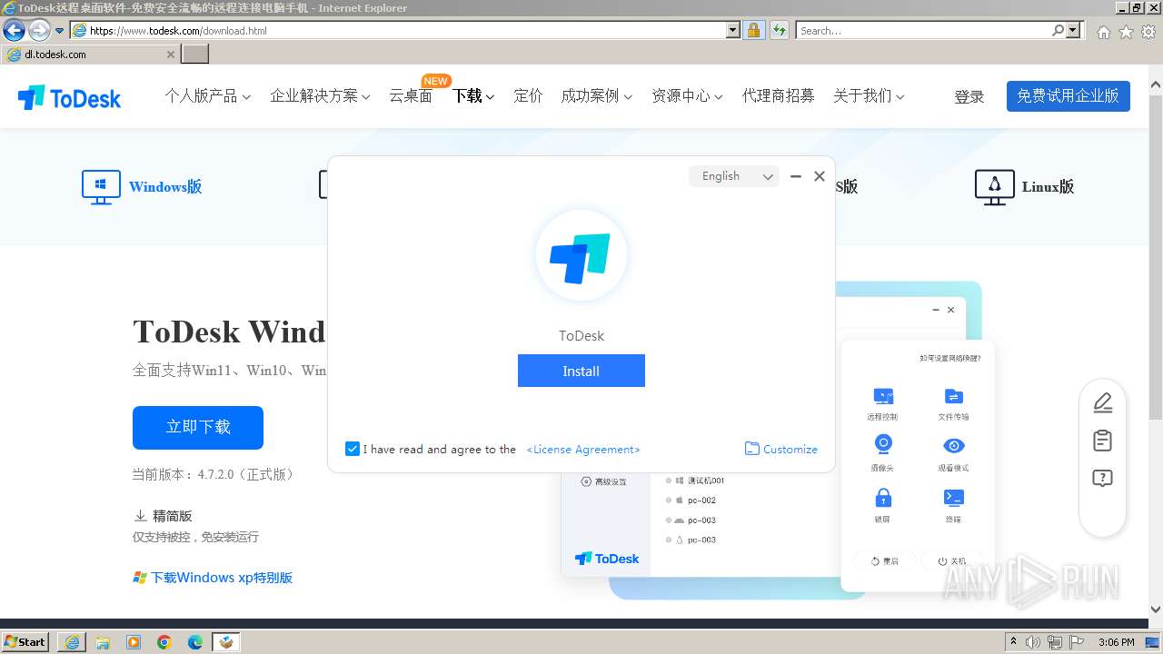1163x654 pixels.
Task: Select the Linux版 platform tab
Action: [x=1024, y=186]
